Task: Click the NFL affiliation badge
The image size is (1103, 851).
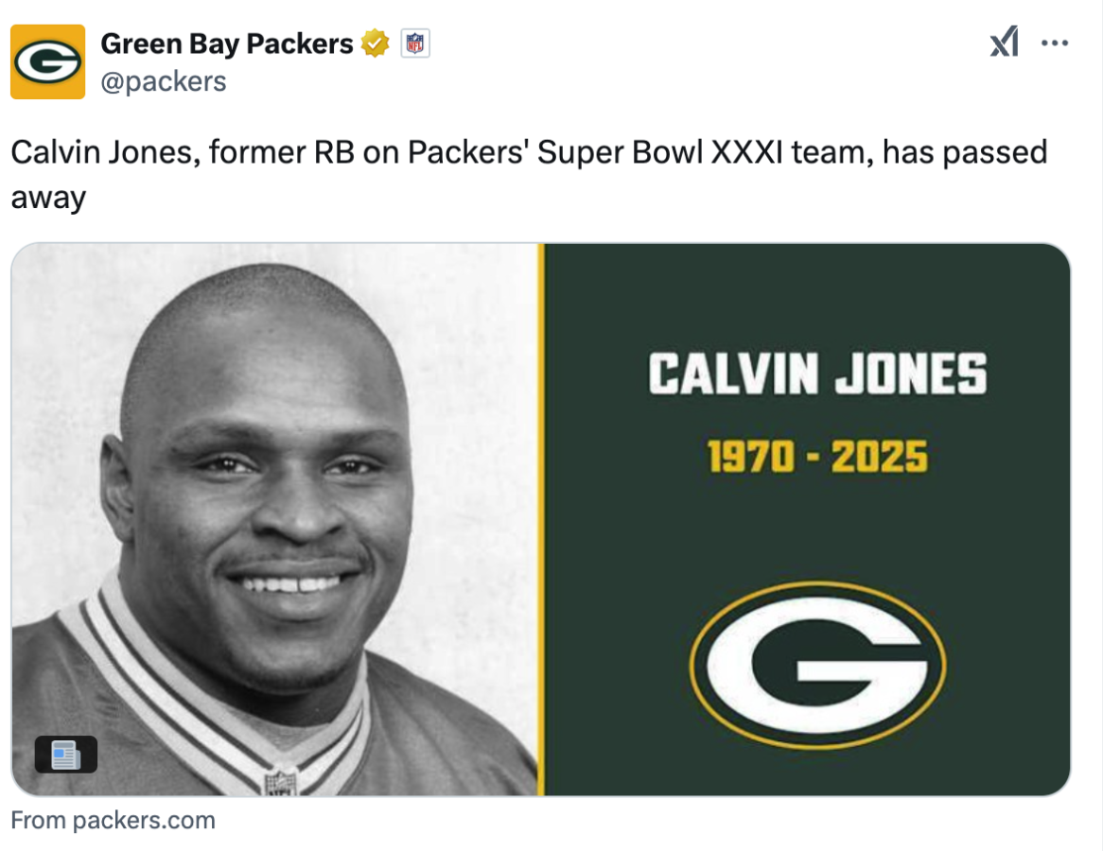Action: [415, 43]
